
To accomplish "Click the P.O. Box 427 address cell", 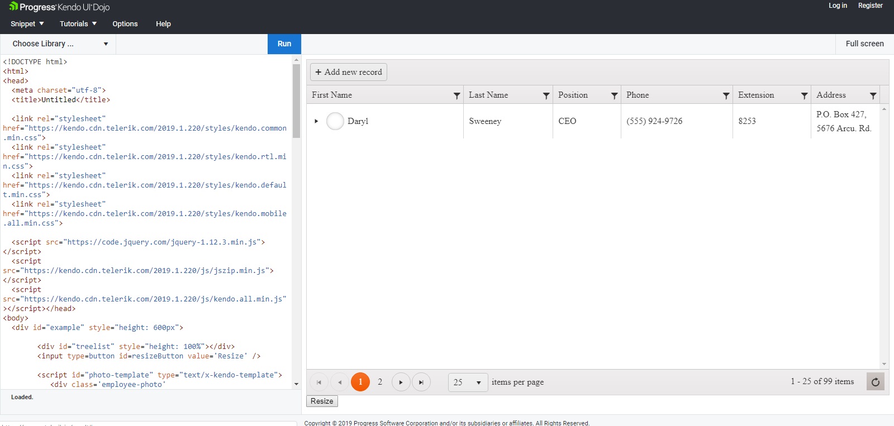I will click(x=844, y=121).
